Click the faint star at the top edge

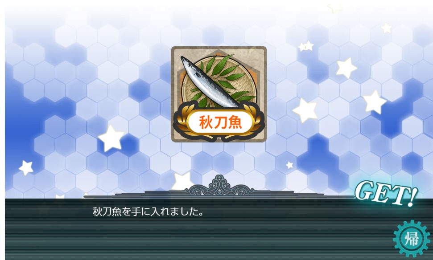335,8
